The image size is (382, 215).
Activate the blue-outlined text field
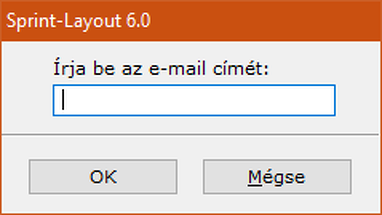(x=194, y=100)
